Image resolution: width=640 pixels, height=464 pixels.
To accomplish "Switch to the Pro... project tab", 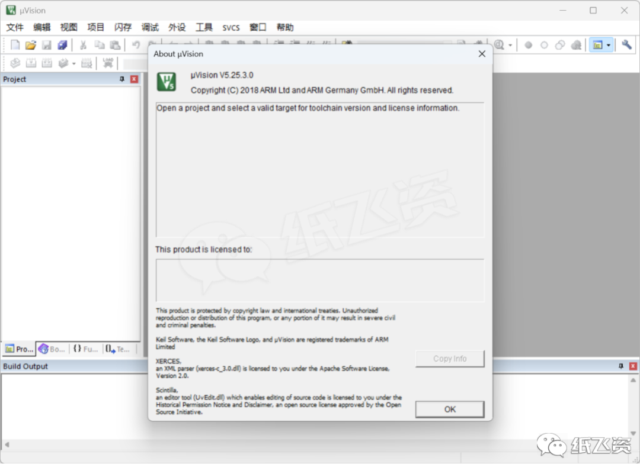I will coord(19,349).
